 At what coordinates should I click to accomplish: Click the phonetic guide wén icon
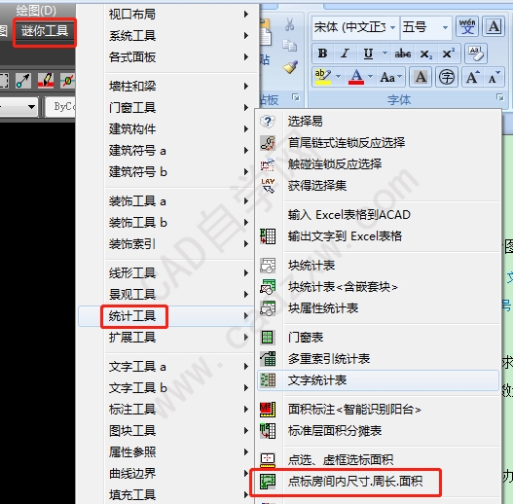(467, 26)
